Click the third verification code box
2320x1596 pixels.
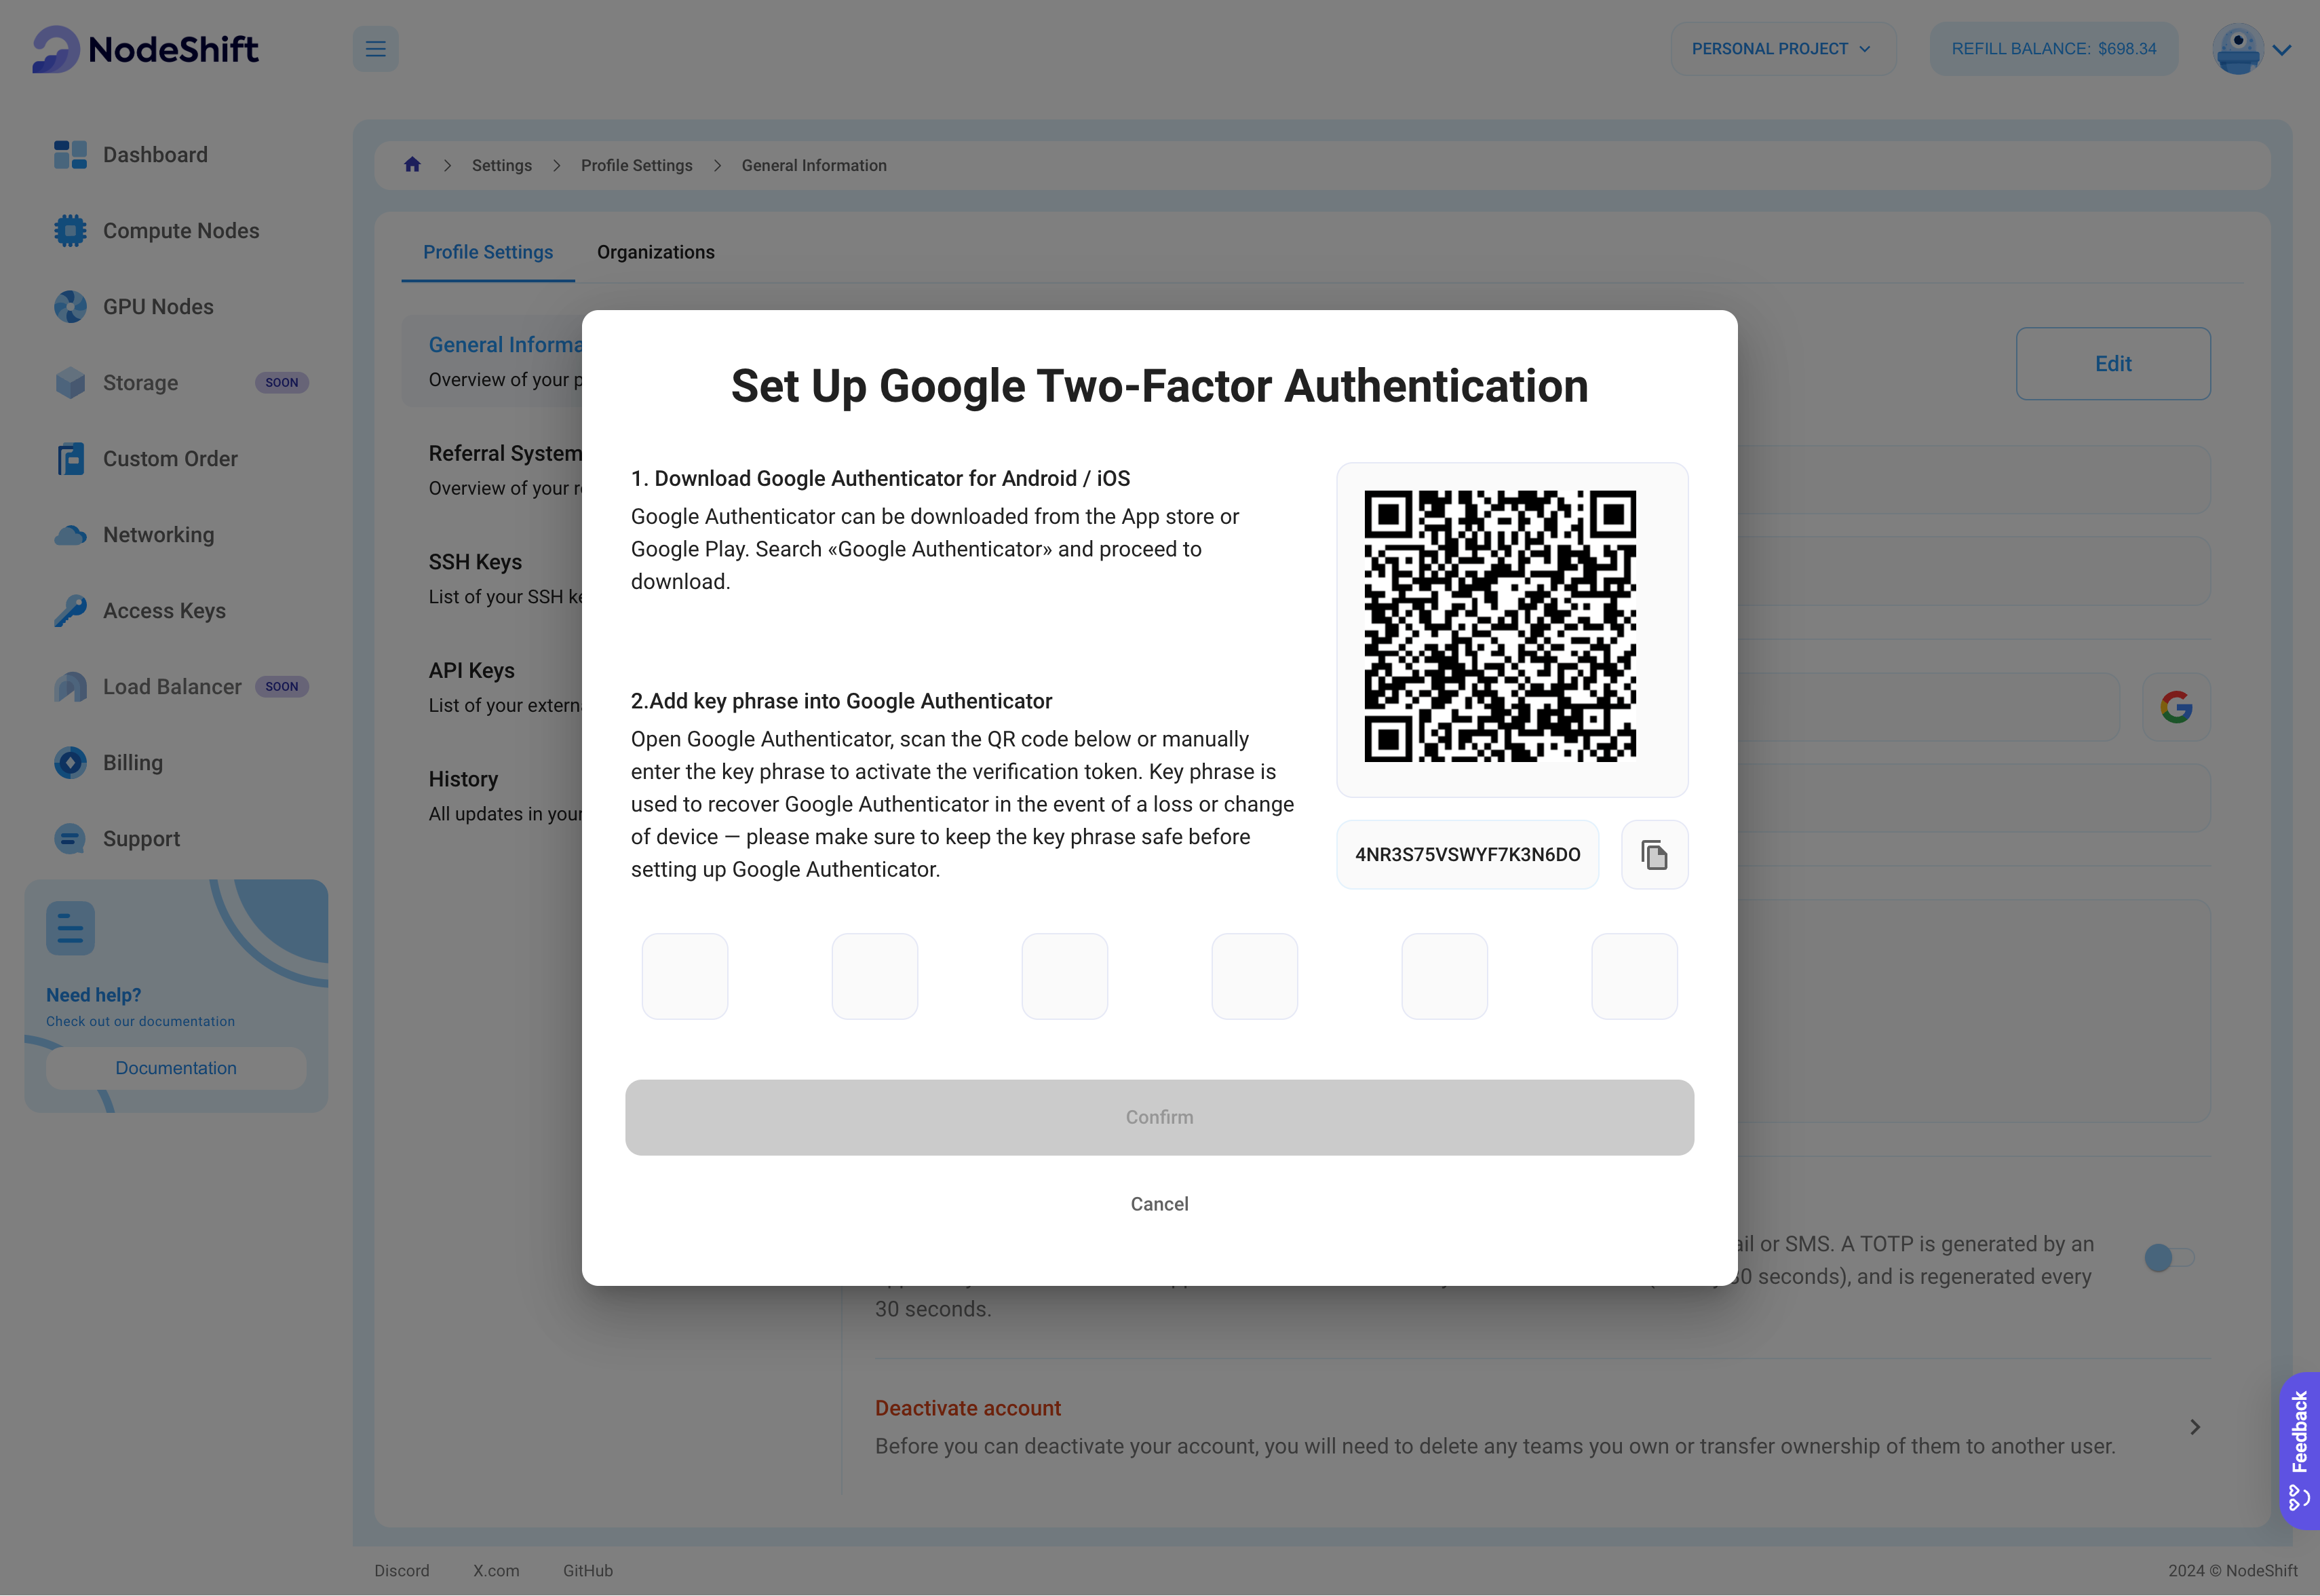click(1064, 976)
